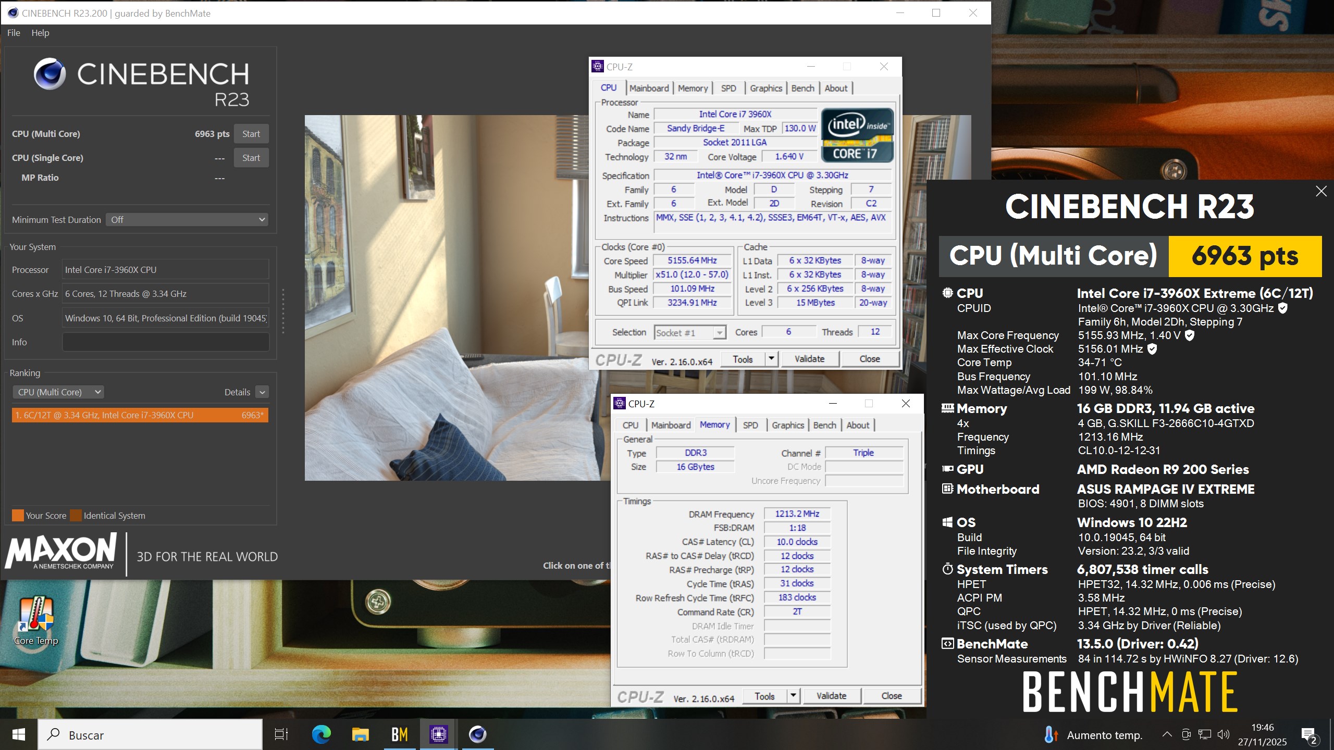The height and width of the screenshot is (750, 1334).
Task: Click the BenchMate taskbar icon
Action: (400, 734)
